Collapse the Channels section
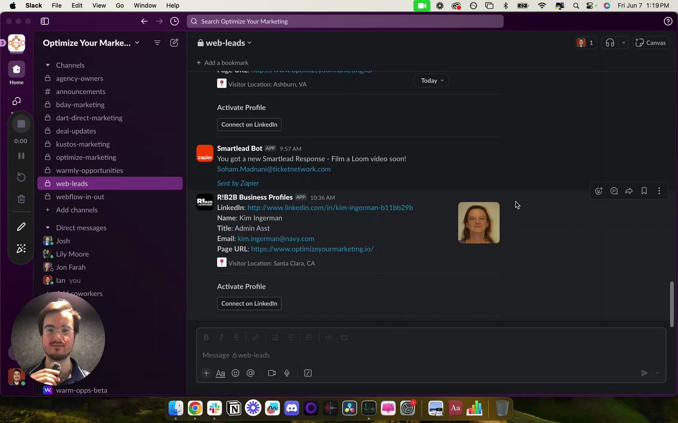Viewport: 678px width, 423px height. click(x=48, y=65)
